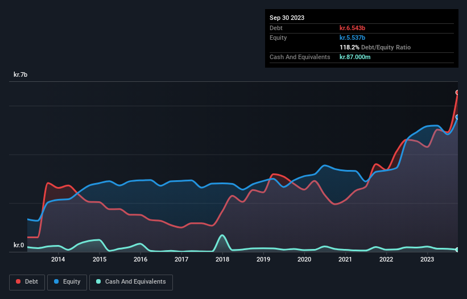467x299 pixels.
Task: Click the 2016 x-axis year label
Action: (140, 260)
